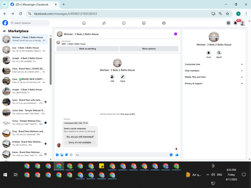Open the tab search dropdown arrow
Image resolution: width=251 pixels, height=188 pixels.
(x=5, y=5)
